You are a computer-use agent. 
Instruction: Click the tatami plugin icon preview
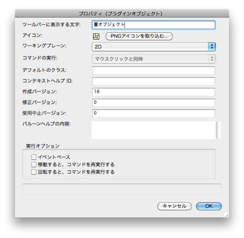[x=96, y=36]
